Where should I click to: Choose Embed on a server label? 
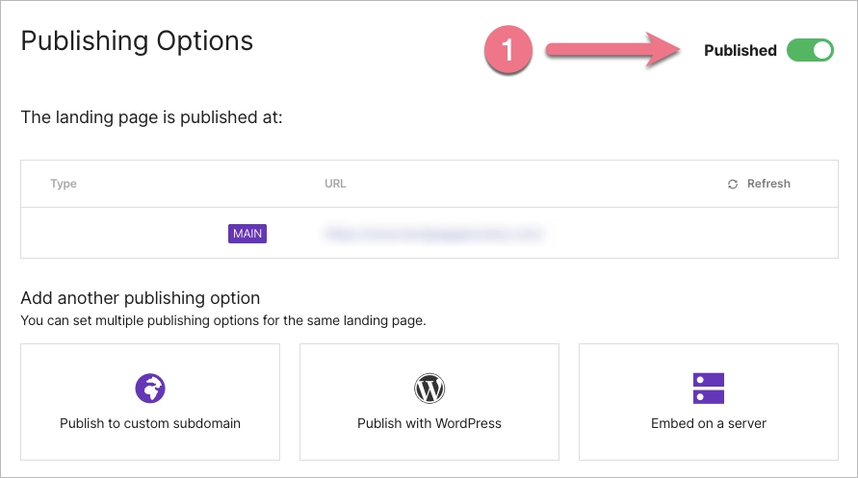(x=709, y=423)
